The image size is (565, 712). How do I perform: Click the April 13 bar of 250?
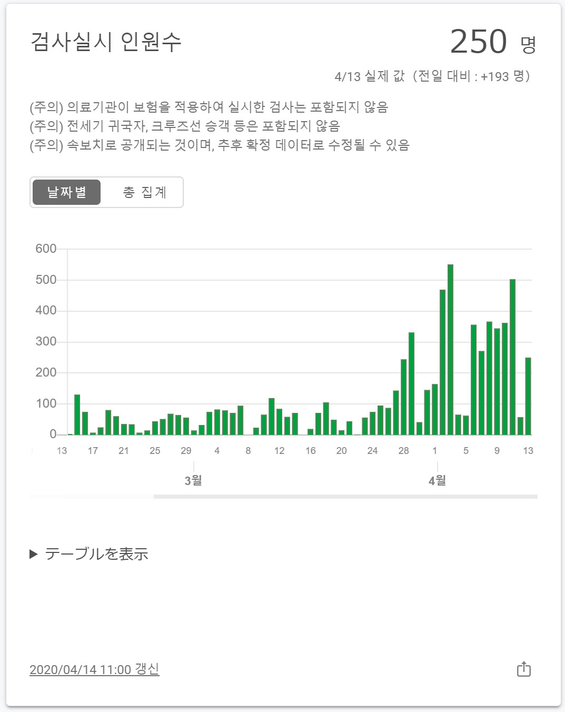pos(528,396)
